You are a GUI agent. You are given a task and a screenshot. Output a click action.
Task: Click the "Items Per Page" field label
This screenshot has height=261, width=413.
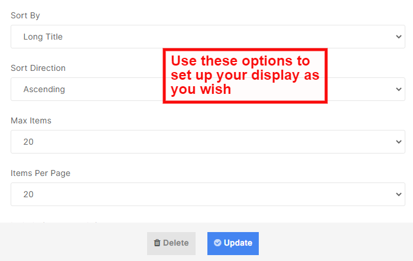click(x=41, y=173)
